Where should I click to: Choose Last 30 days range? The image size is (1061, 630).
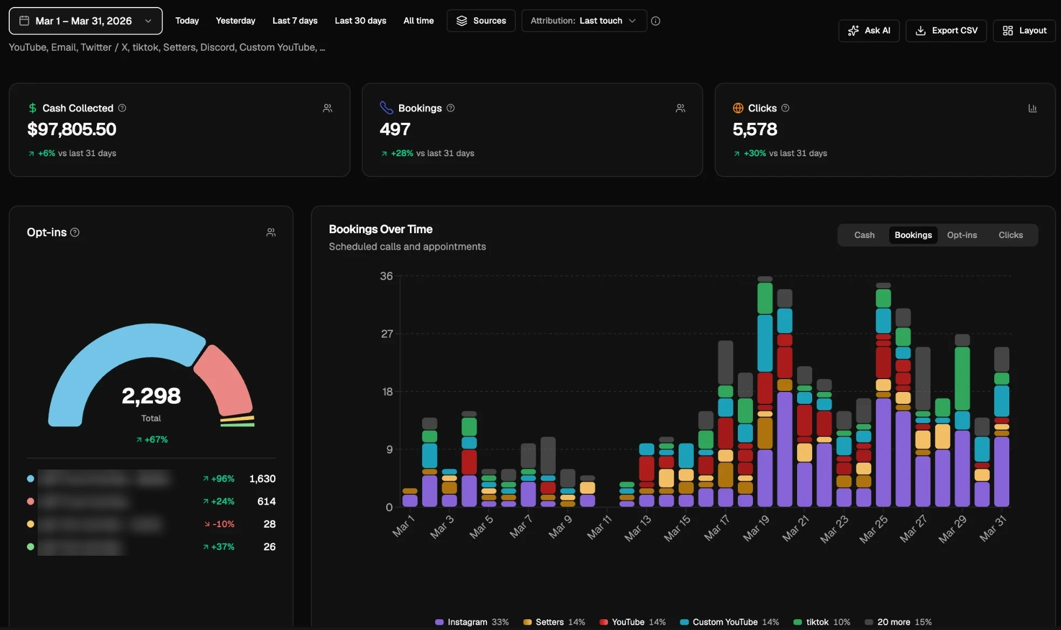(360, 21)
